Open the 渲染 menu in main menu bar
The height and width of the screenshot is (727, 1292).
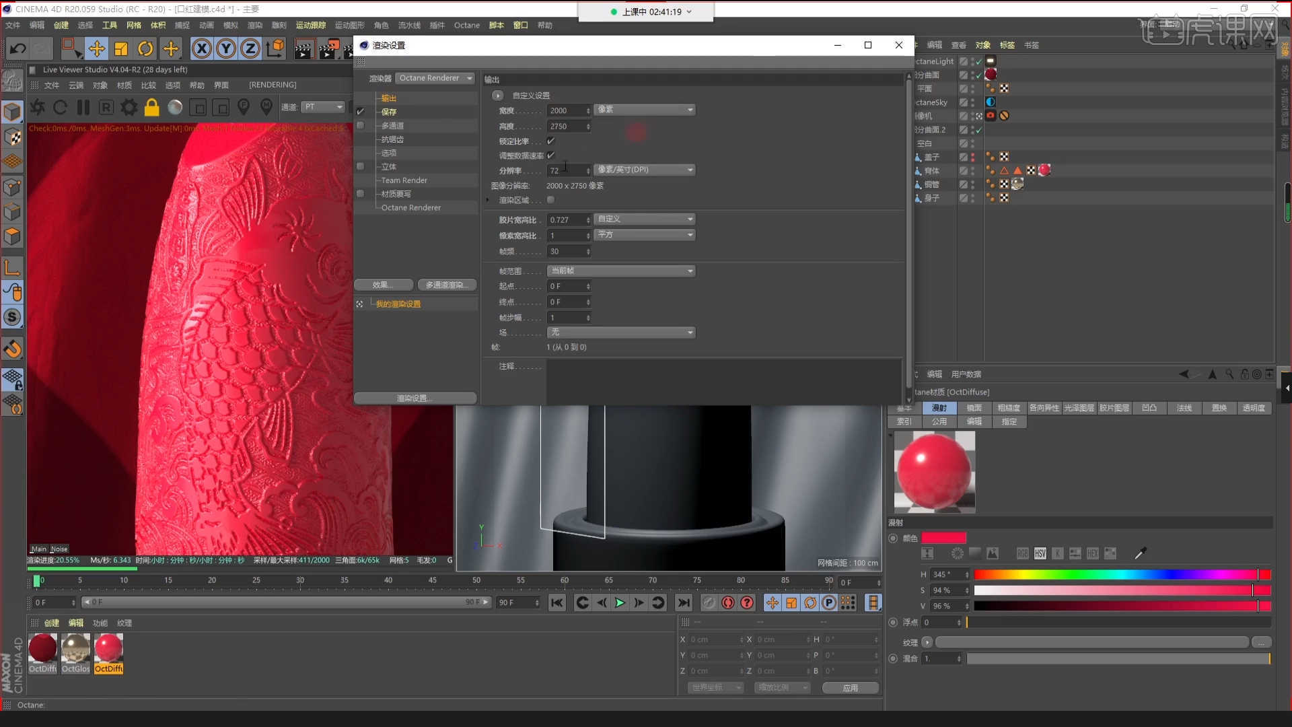pos(255,26)
